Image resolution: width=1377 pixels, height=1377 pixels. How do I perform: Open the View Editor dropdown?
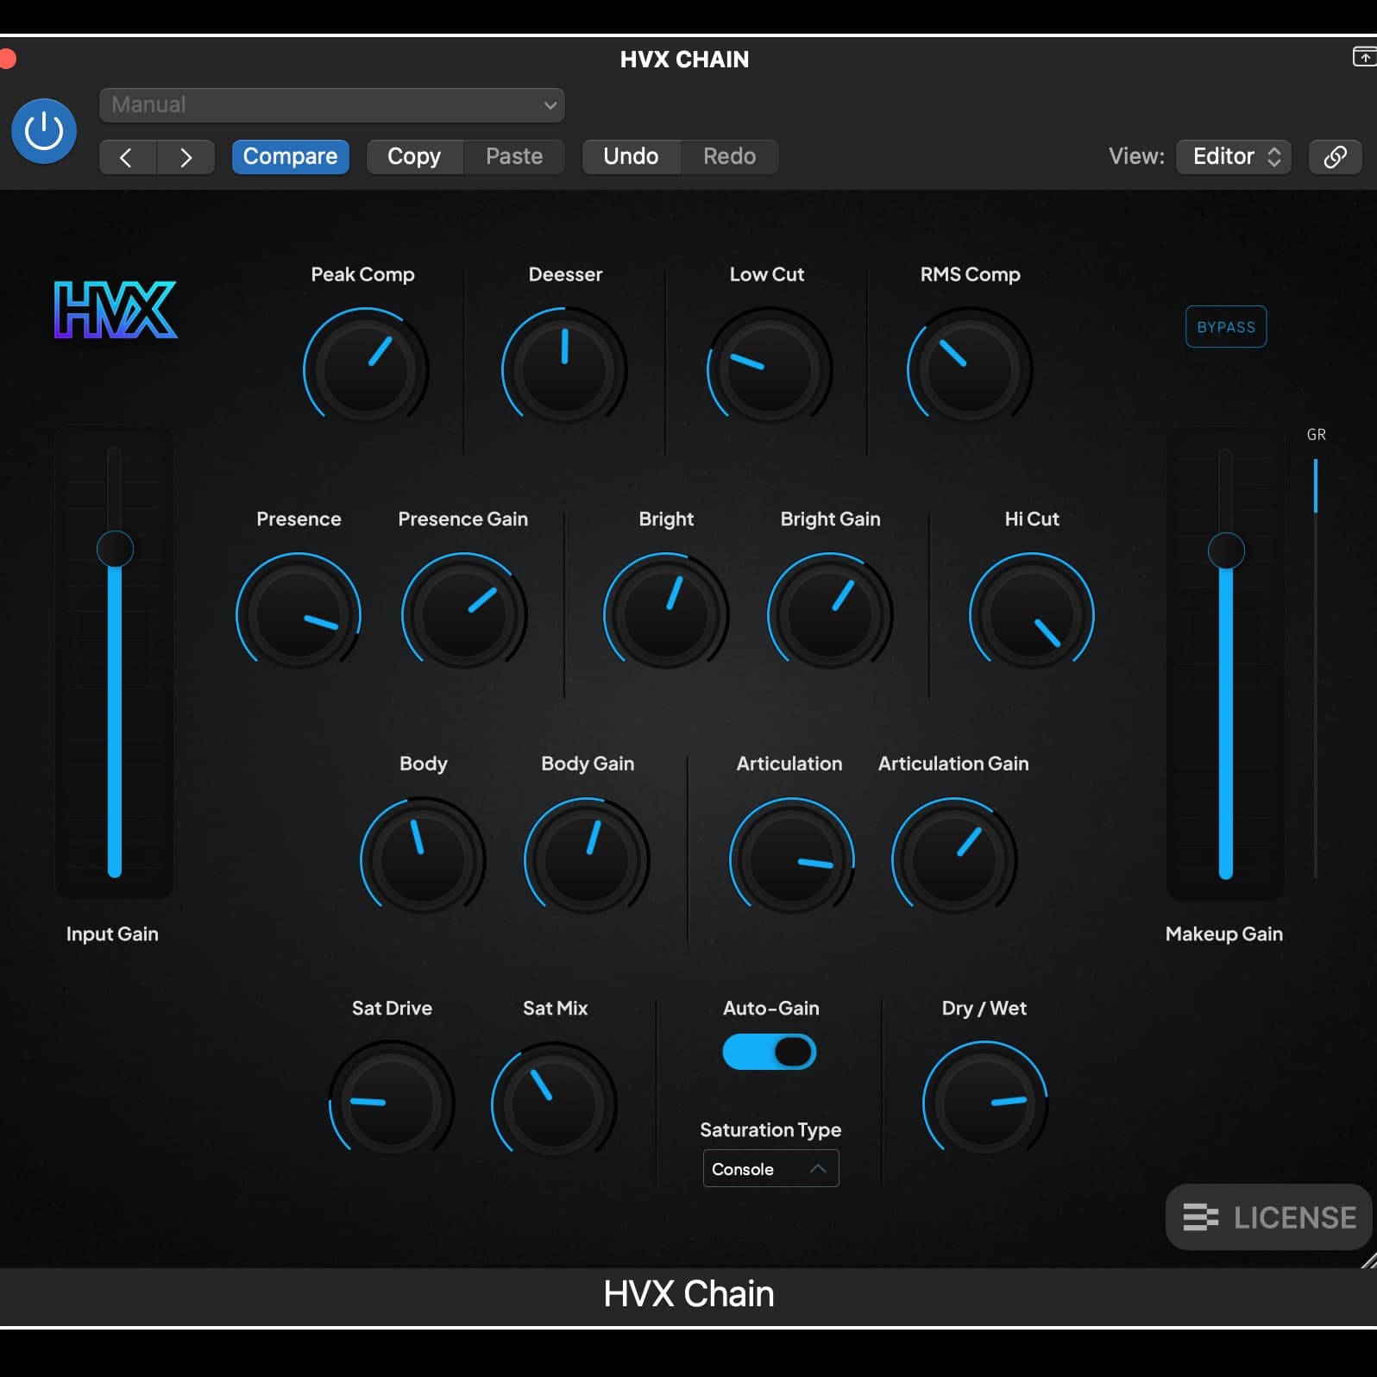(x=1234, y=157)
